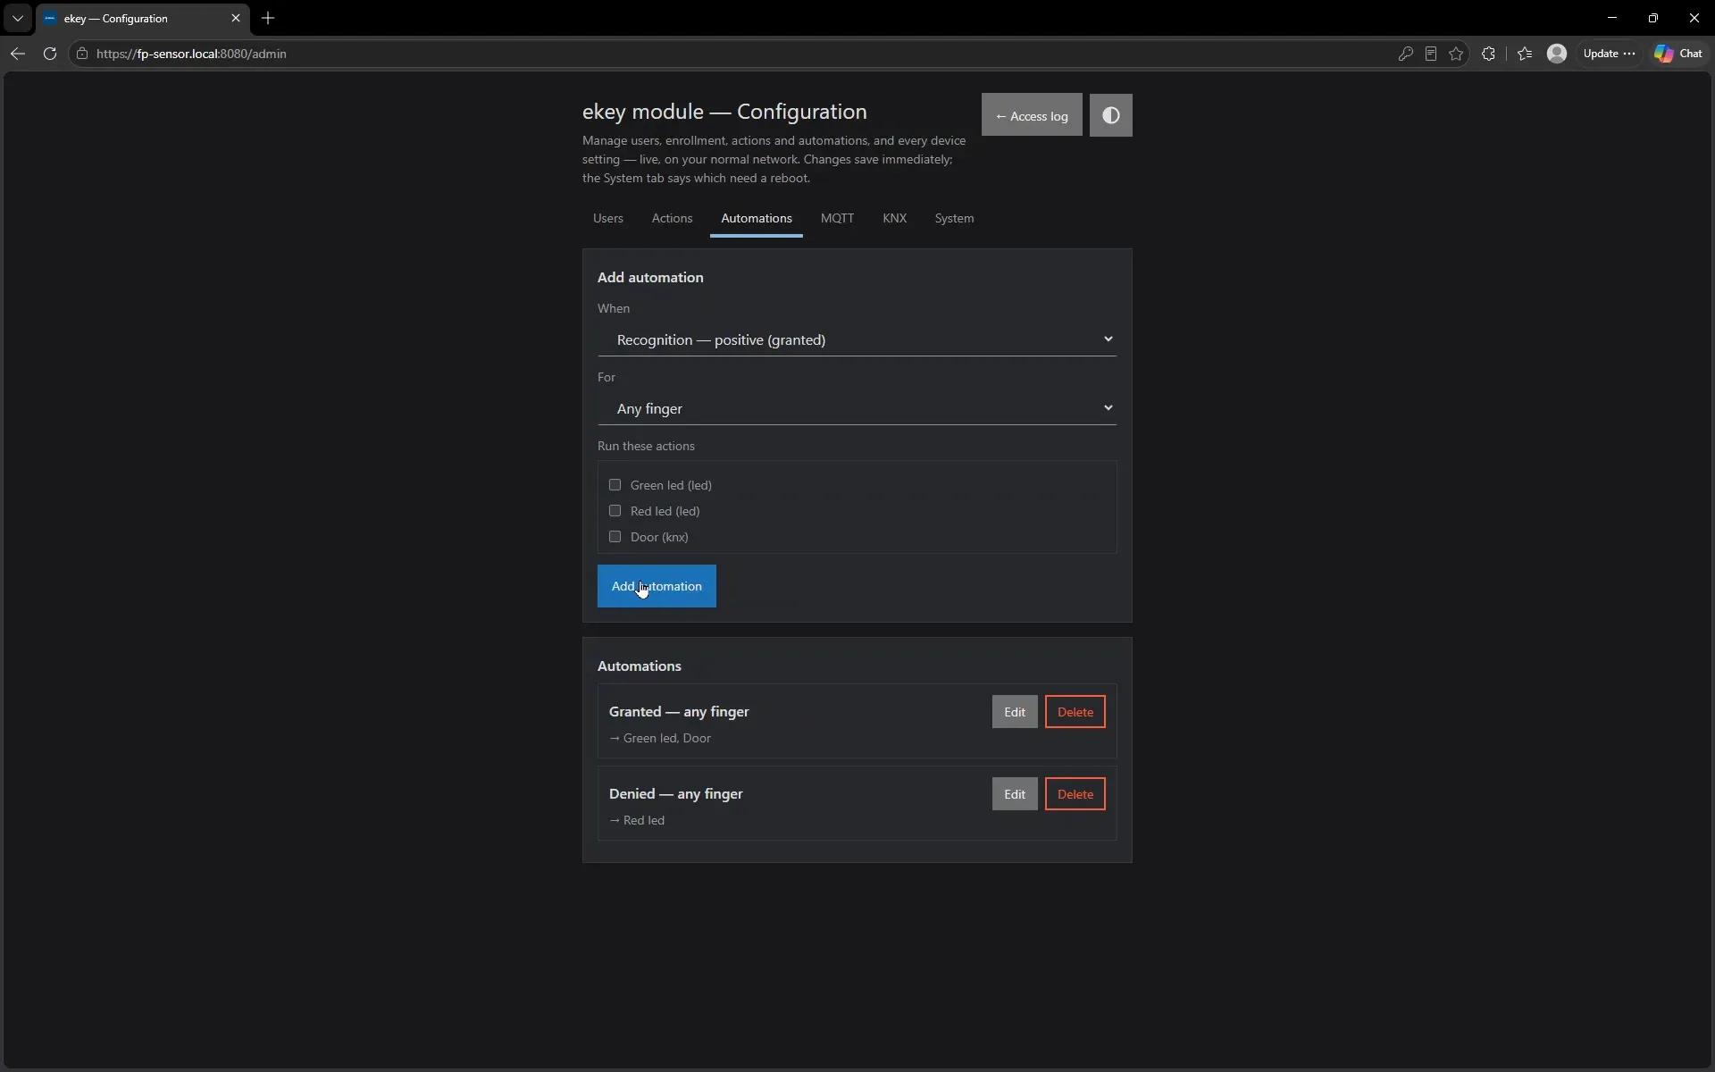The image size is (1715, 1072).
Task: Open the browser profile avatar
Action: point(1557,54)
